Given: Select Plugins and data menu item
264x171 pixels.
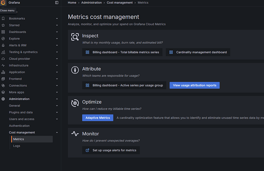Looking at the screenshot, I should point(21,112).
